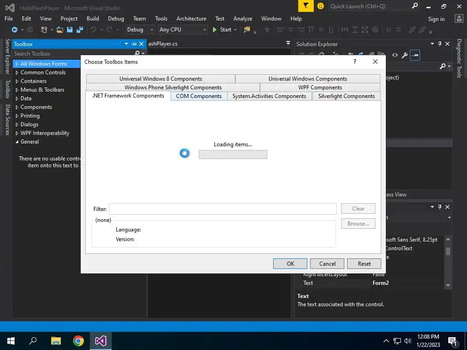Click the Loading items progress bar
The image size is (467, 350).
tap(233, 154)
